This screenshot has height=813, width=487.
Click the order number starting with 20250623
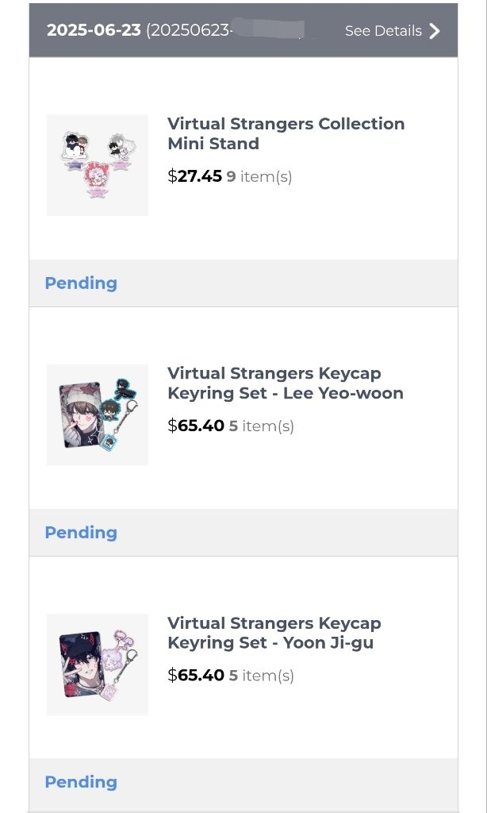[x=189, y=31]
